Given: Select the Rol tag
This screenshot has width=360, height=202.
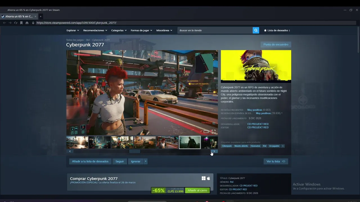Looking at the screenshot, I should click(265, 146).
